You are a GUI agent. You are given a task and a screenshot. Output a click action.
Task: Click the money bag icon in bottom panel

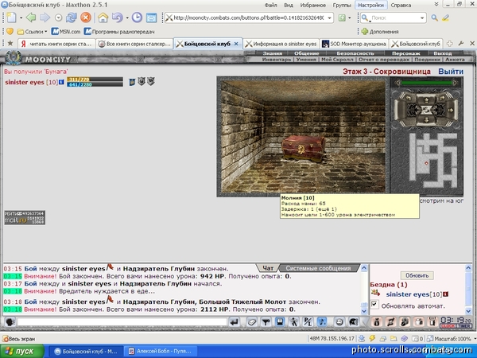coord(376,322)
